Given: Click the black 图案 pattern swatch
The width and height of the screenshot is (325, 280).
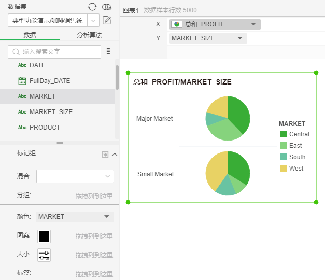Looking at the screenshot, I should click(44, 236).
